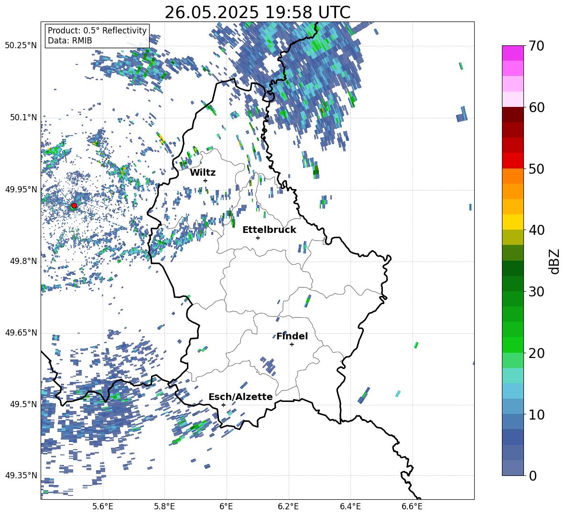Click the 49.95°N latitude label
The width and height of the screenshot is (566, 516).
[21, 189]
